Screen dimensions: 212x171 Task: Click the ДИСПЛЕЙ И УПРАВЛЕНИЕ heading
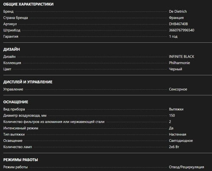click(x=28, y=82)
